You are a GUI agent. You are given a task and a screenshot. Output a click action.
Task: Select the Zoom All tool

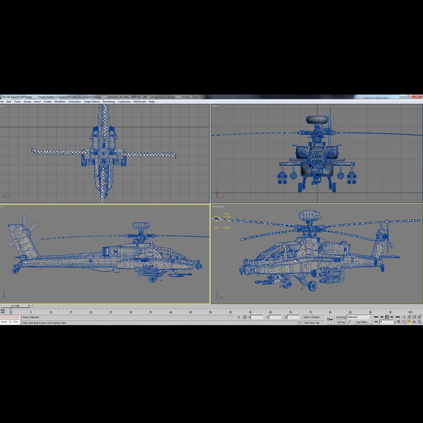pyautogui.click(x=409, y=317)
